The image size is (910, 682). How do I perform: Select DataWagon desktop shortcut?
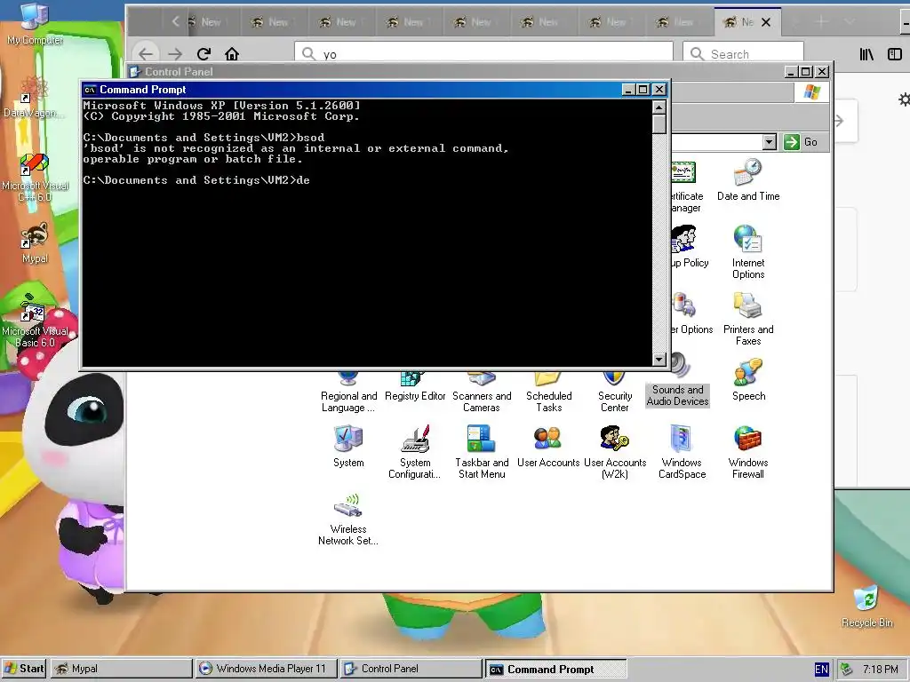coord(34,98)
